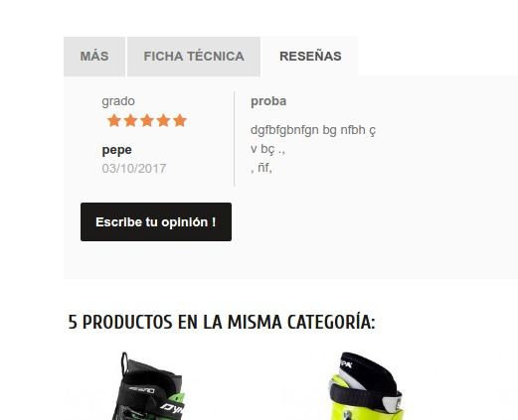Click the review text starting with dgfbfgbnfgn
Viewport: 518px width, 420px height.
313,130
